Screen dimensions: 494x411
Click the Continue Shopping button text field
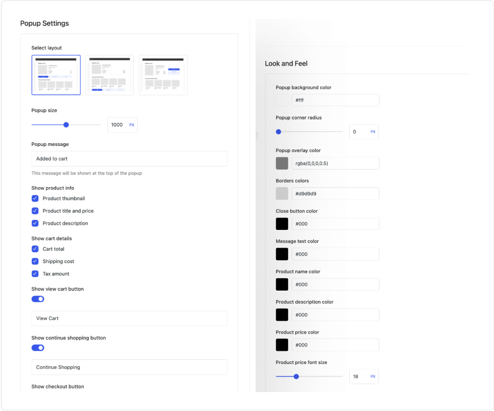129,367
